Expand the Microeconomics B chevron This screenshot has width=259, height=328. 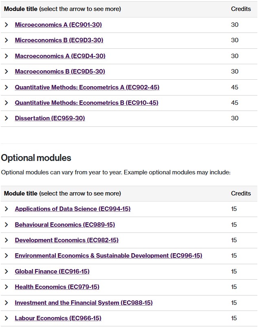7,40
